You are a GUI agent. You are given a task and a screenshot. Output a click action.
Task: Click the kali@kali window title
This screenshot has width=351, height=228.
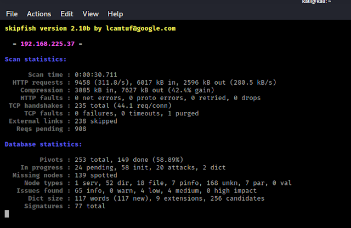pos(316,2)
